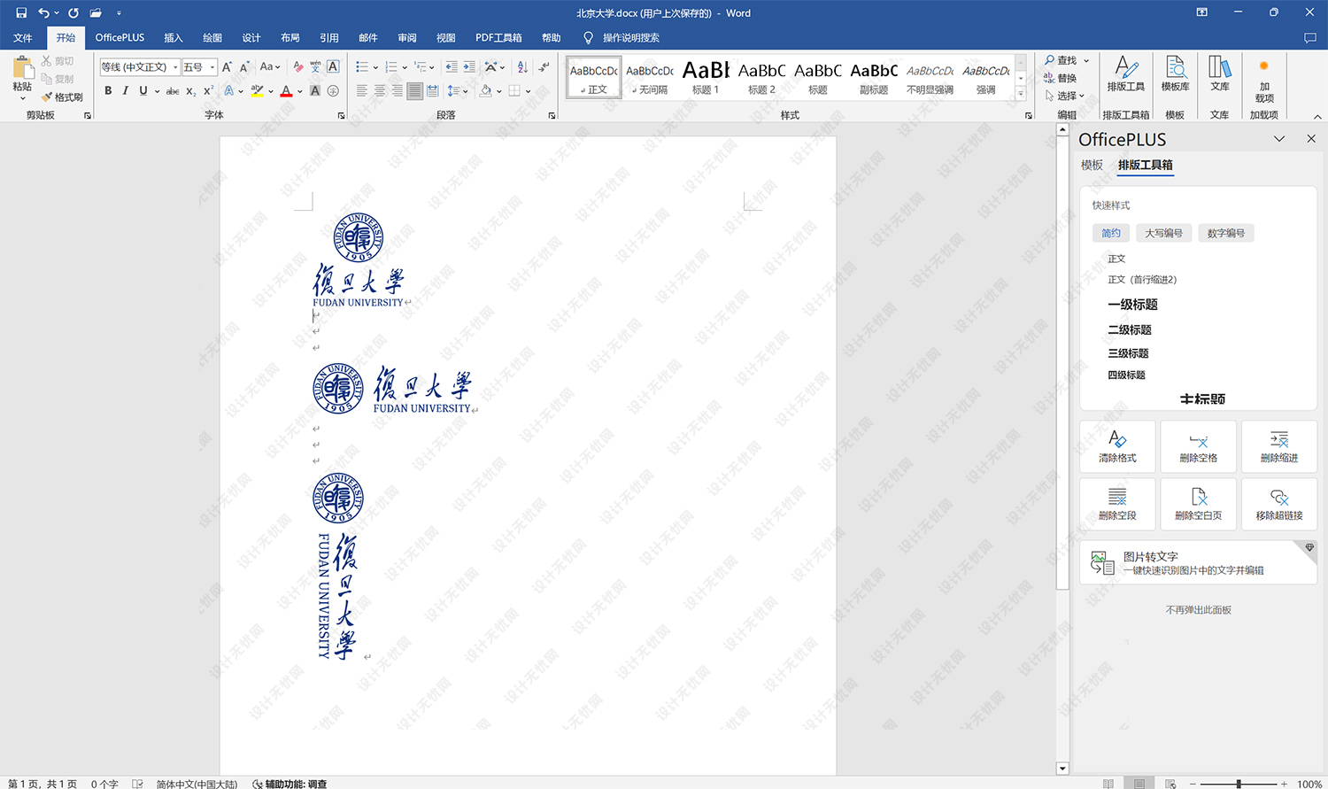
Task: Open the 文件 menu
Action: coord(23,37)
